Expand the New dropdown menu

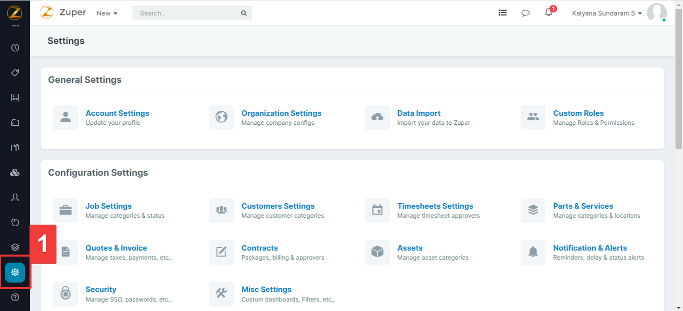(106, 13)
